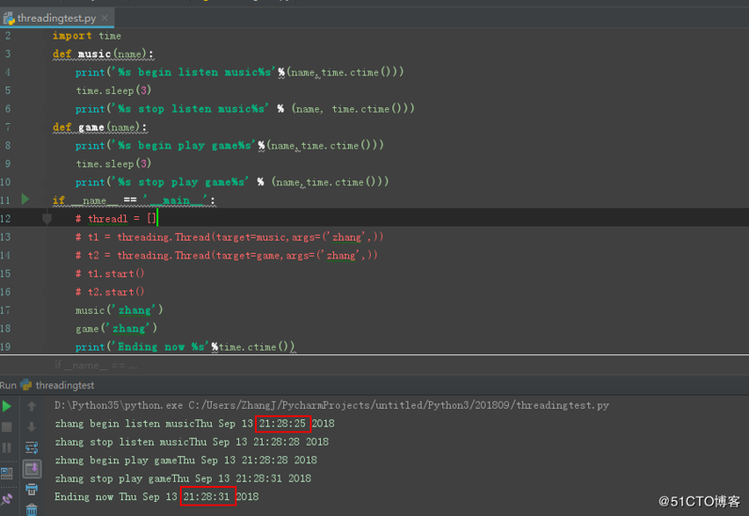Screen dimensions: 749x516
Task: Pin the Run tab with pin icon
Action: [x=7, y=500]
